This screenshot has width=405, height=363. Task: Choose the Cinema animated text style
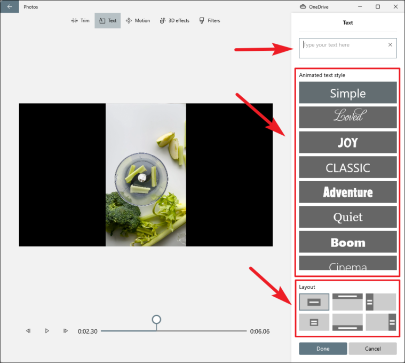click(348, 263)
